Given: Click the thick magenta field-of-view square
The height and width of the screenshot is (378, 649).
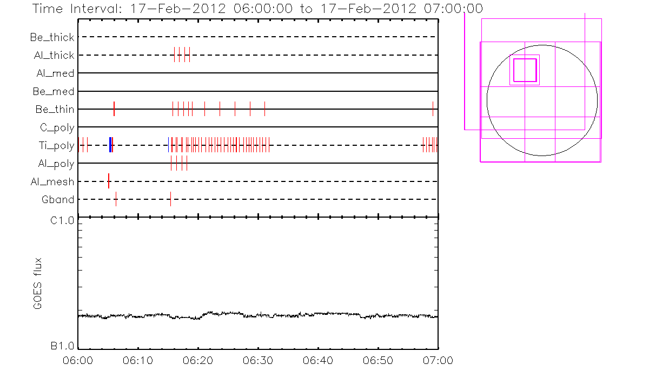Looking at the screenshot, I should pos(525,70).
